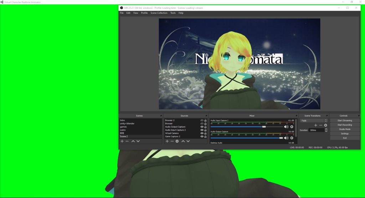The image size is (365, 198).
Task: Undock the Scene Transitions panel
Action: pos(327,116)
